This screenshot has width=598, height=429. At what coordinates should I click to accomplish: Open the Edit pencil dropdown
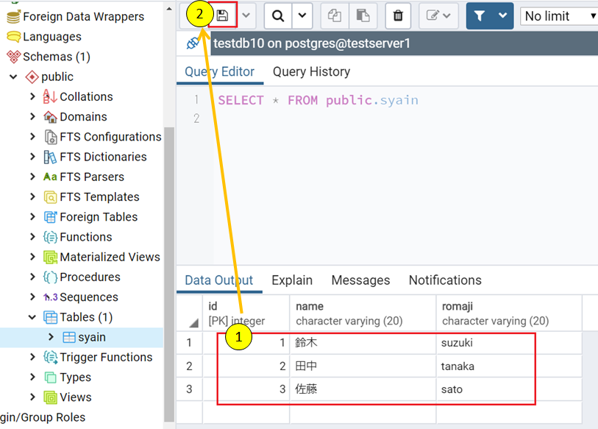point(439,15)
